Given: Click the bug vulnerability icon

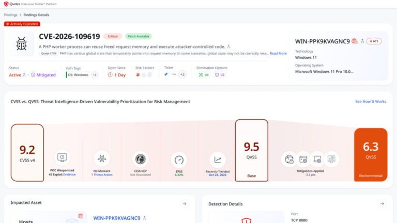Looking at the screenshot, I should (22, 43).
